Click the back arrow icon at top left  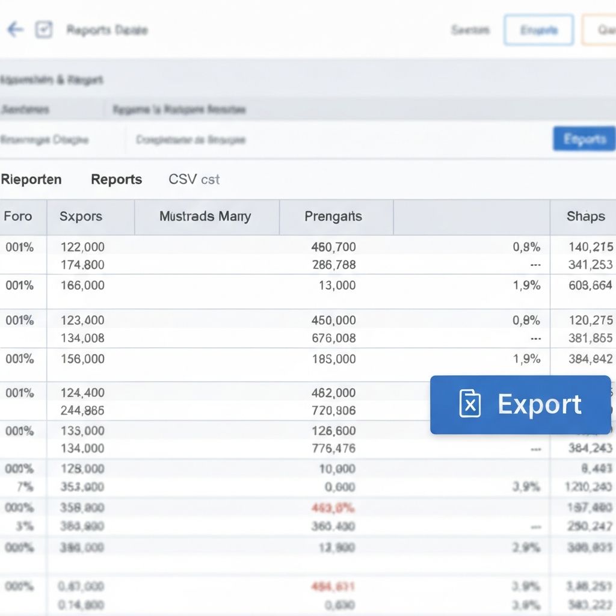(x=14, y=29)
